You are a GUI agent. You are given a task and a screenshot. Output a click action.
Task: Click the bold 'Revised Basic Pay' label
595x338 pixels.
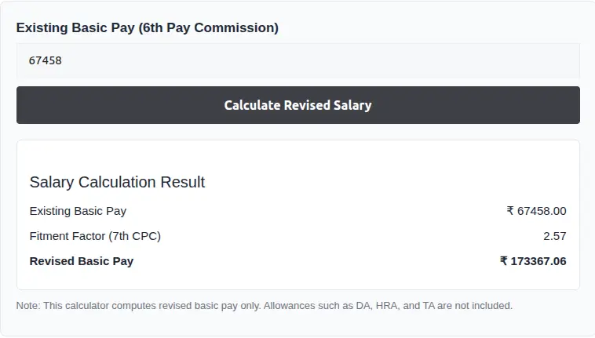click(82, 261)
